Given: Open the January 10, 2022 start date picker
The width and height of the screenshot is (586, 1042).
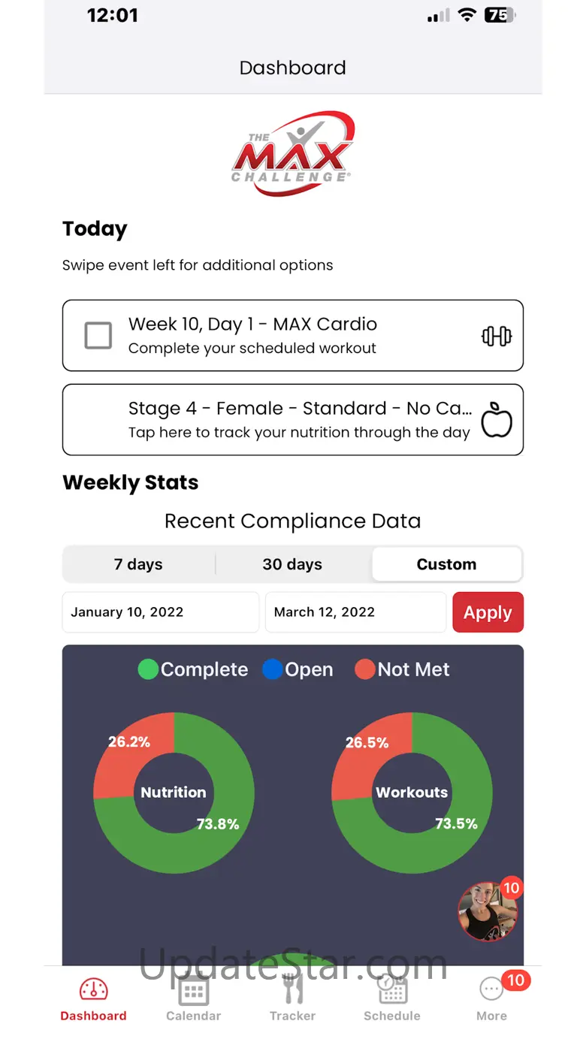Looking at the screenshot, I should point(160,612).
